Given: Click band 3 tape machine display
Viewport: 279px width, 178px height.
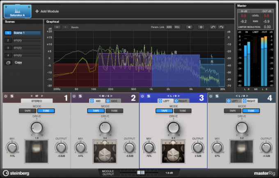Looking at the screenshot, I should click(173, 151).
